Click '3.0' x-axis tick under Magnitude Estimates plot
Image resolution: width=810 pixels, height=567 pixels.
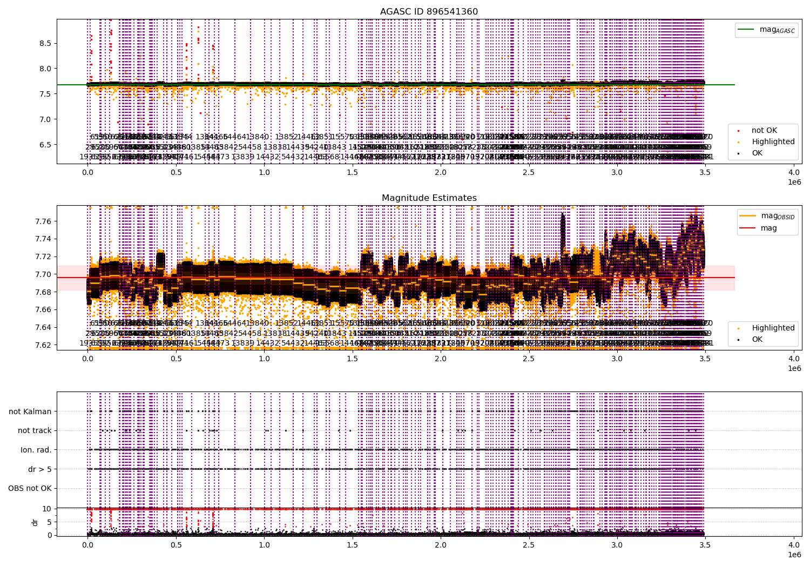coord(617,359)
